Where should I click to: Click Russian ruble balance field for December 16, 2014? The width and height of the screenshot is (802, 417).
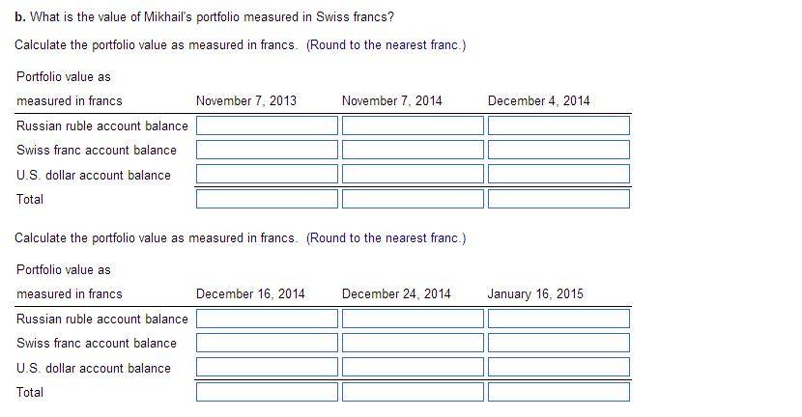coord(267,319)
